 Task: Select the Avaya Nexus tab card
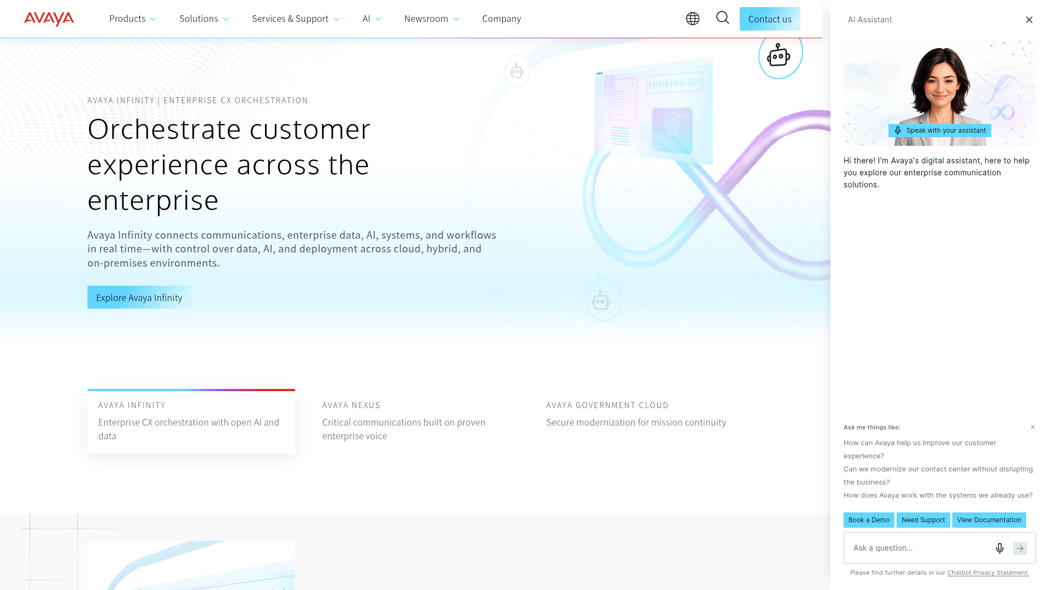415,421
